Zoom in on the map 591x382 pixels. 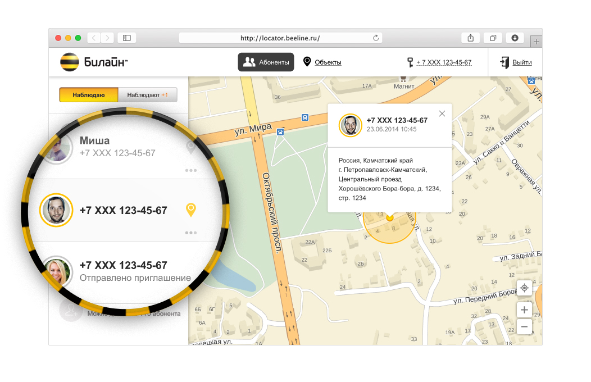(x=524, y=310)
